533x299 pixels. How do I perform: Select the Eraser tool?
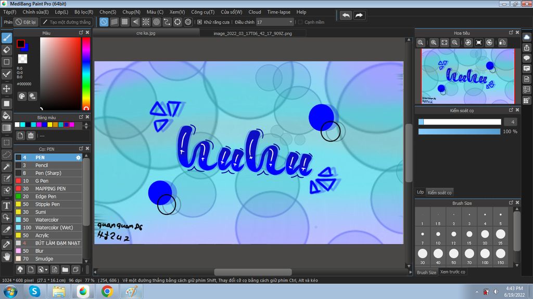pyautogui.click(x=7, y=50)
